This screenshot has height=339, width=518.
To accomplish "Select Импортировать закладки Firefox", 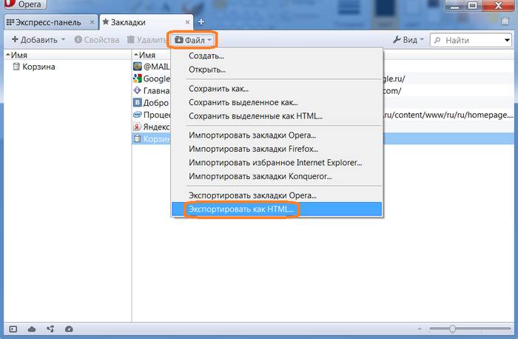I will tap(246, 149).
